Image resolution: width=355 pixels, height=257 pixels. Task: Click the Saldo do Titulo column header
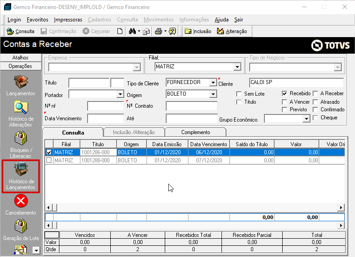[252, 144]
